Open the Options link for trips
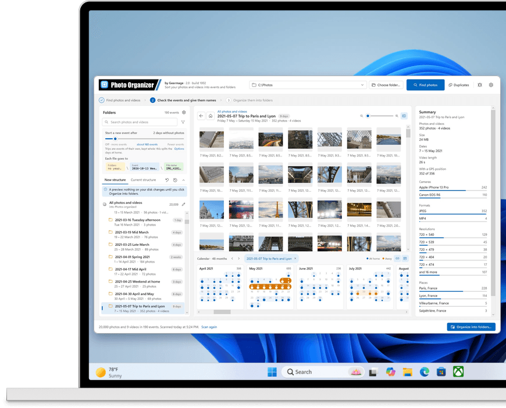 (179, 149)
